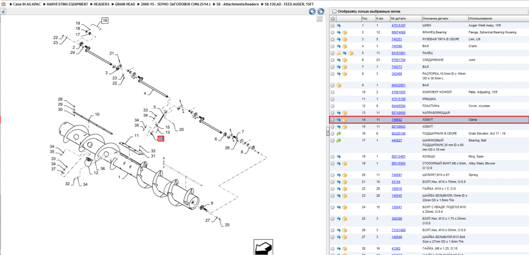
Task: Collapse parts list panel with splitter arrow
Action: point(327,133)
